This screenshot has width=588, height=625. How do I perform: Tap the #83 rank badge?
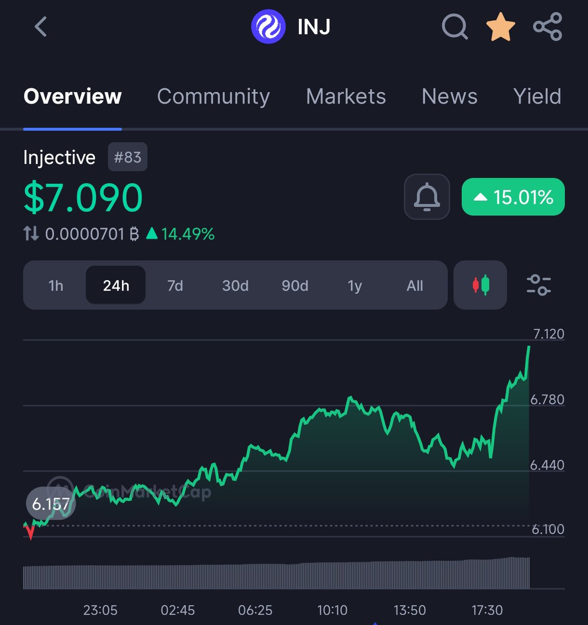pos(127,157)
